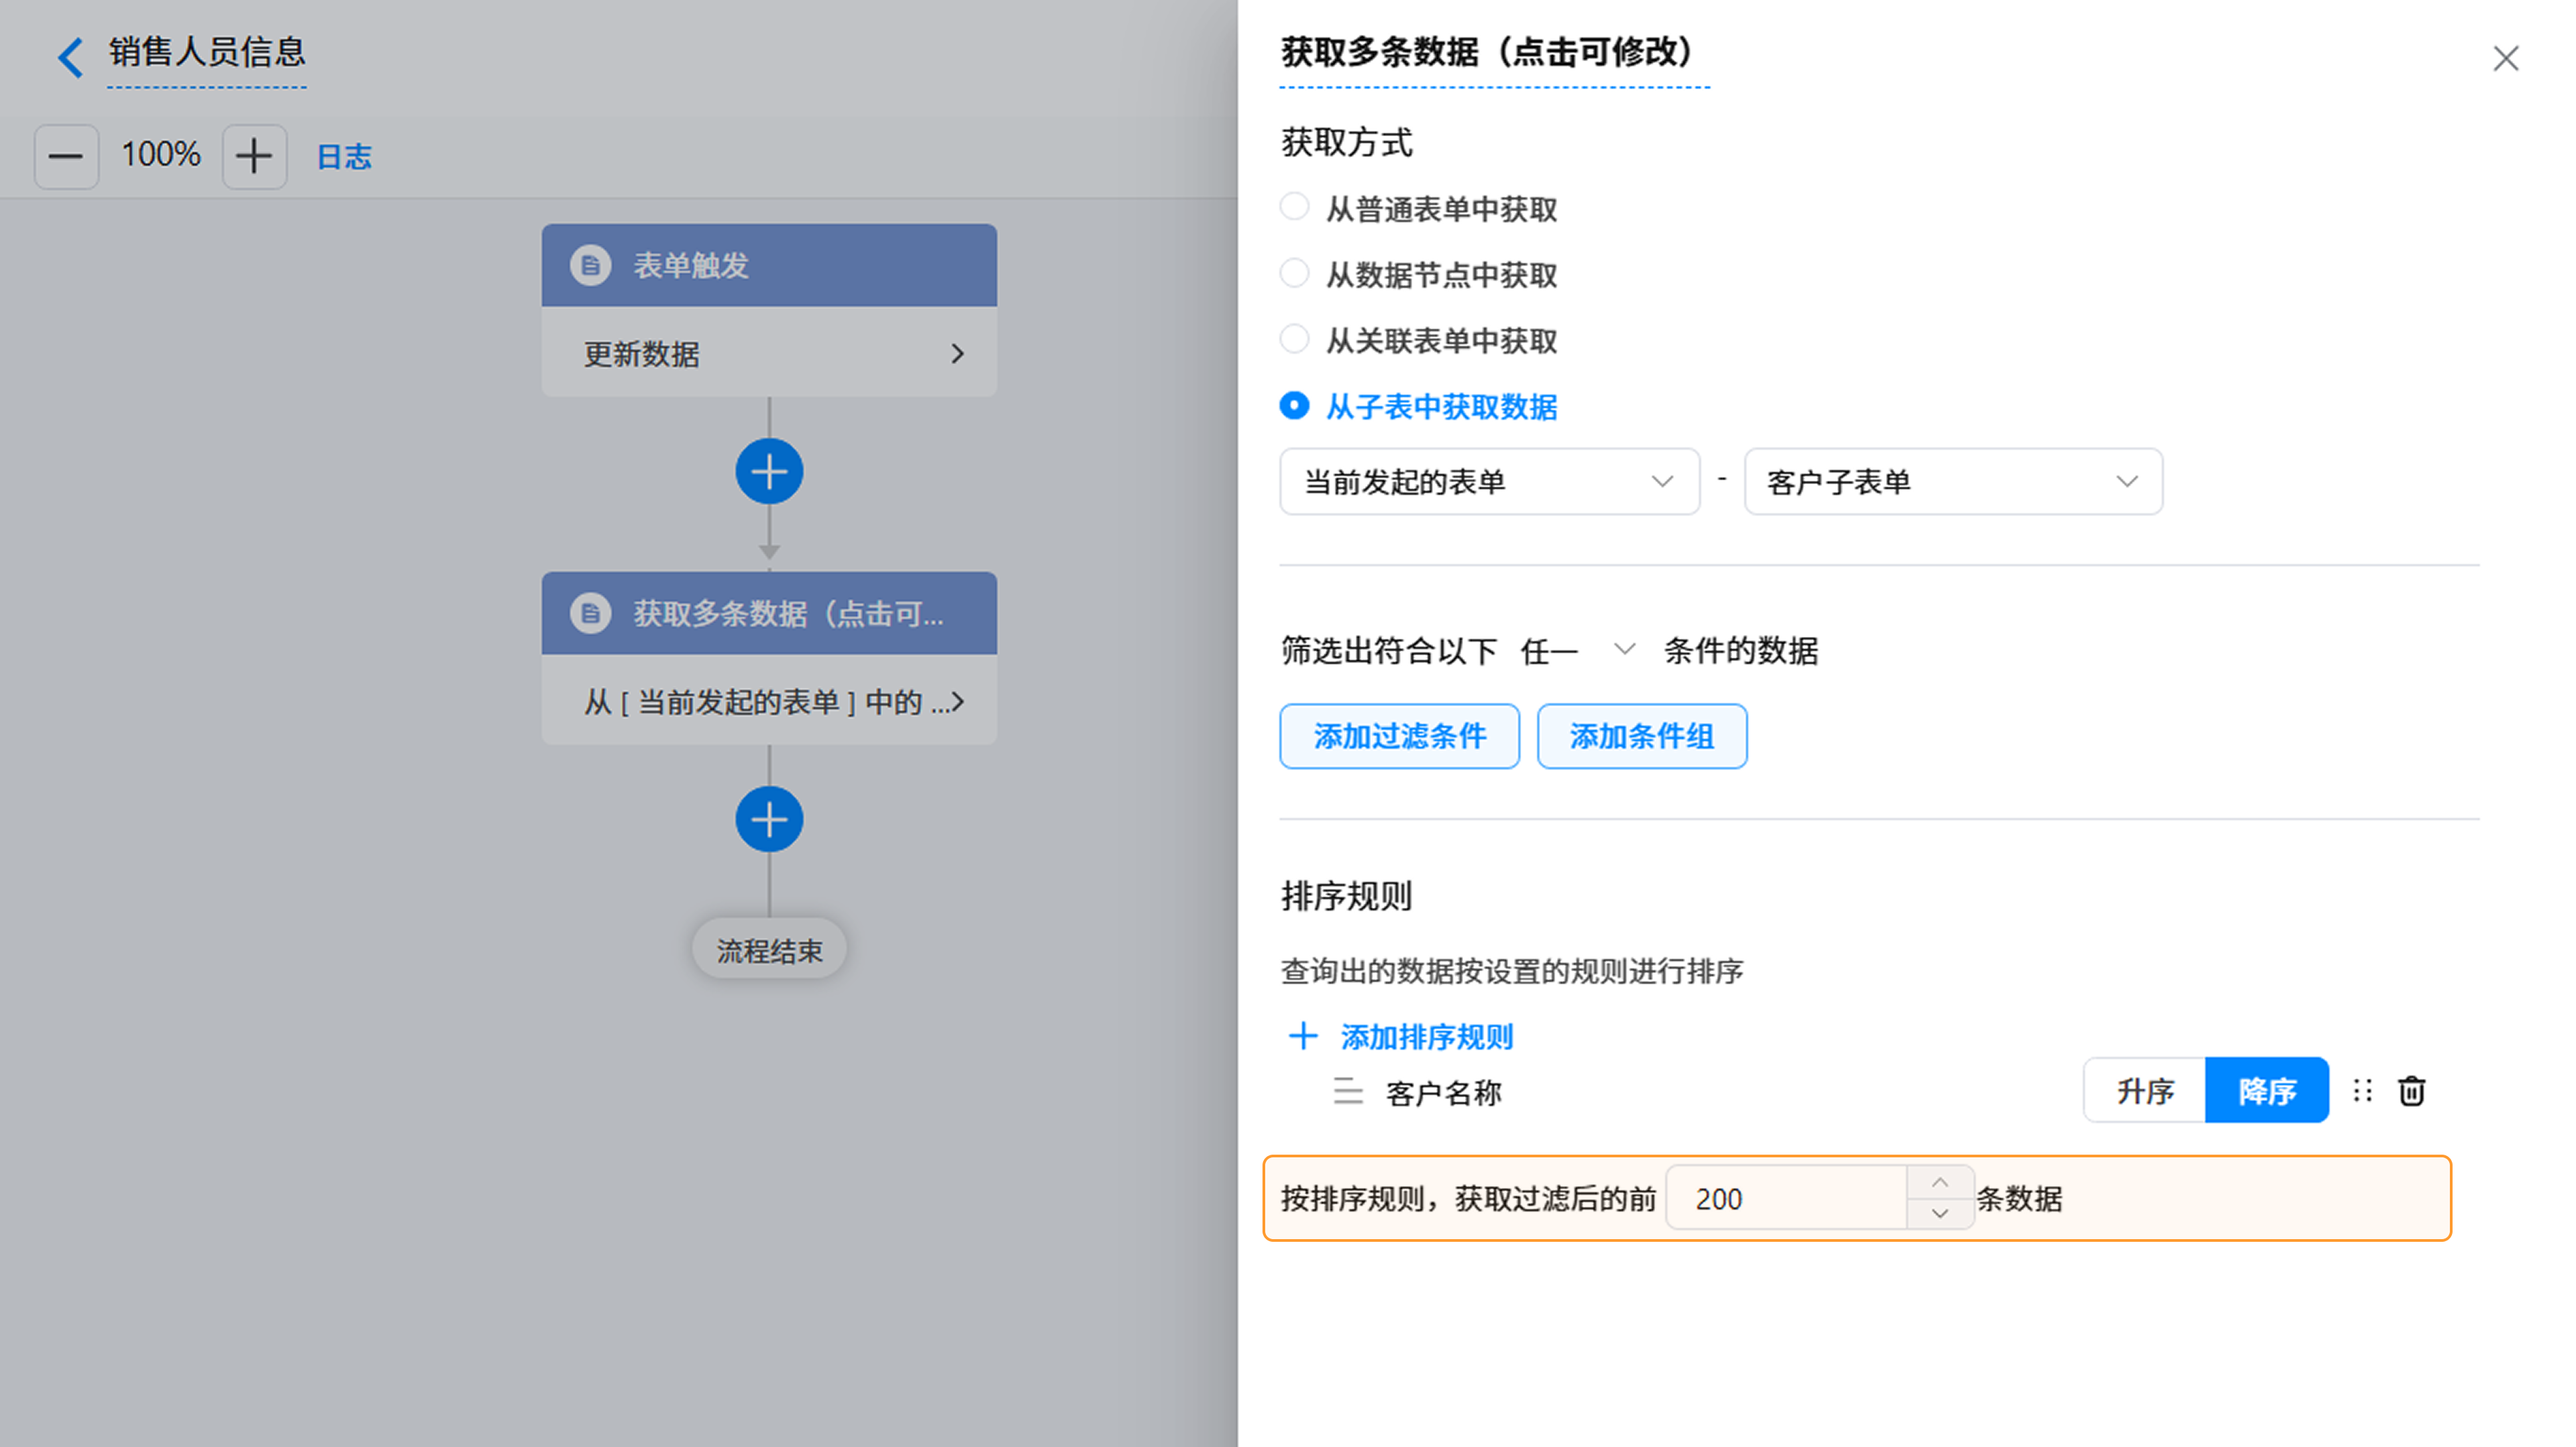
Task: Edit the panel title 获取多条数据（点击可修改）
Action: coord(1494,52)
